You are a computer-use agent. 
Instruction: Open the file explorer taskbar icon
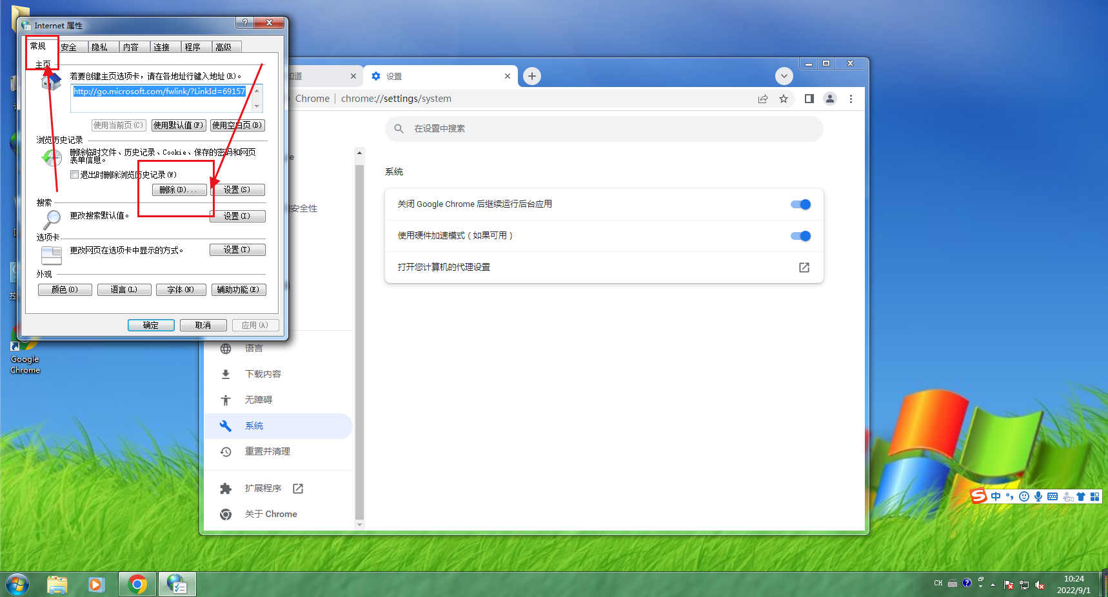coord(57,585)
